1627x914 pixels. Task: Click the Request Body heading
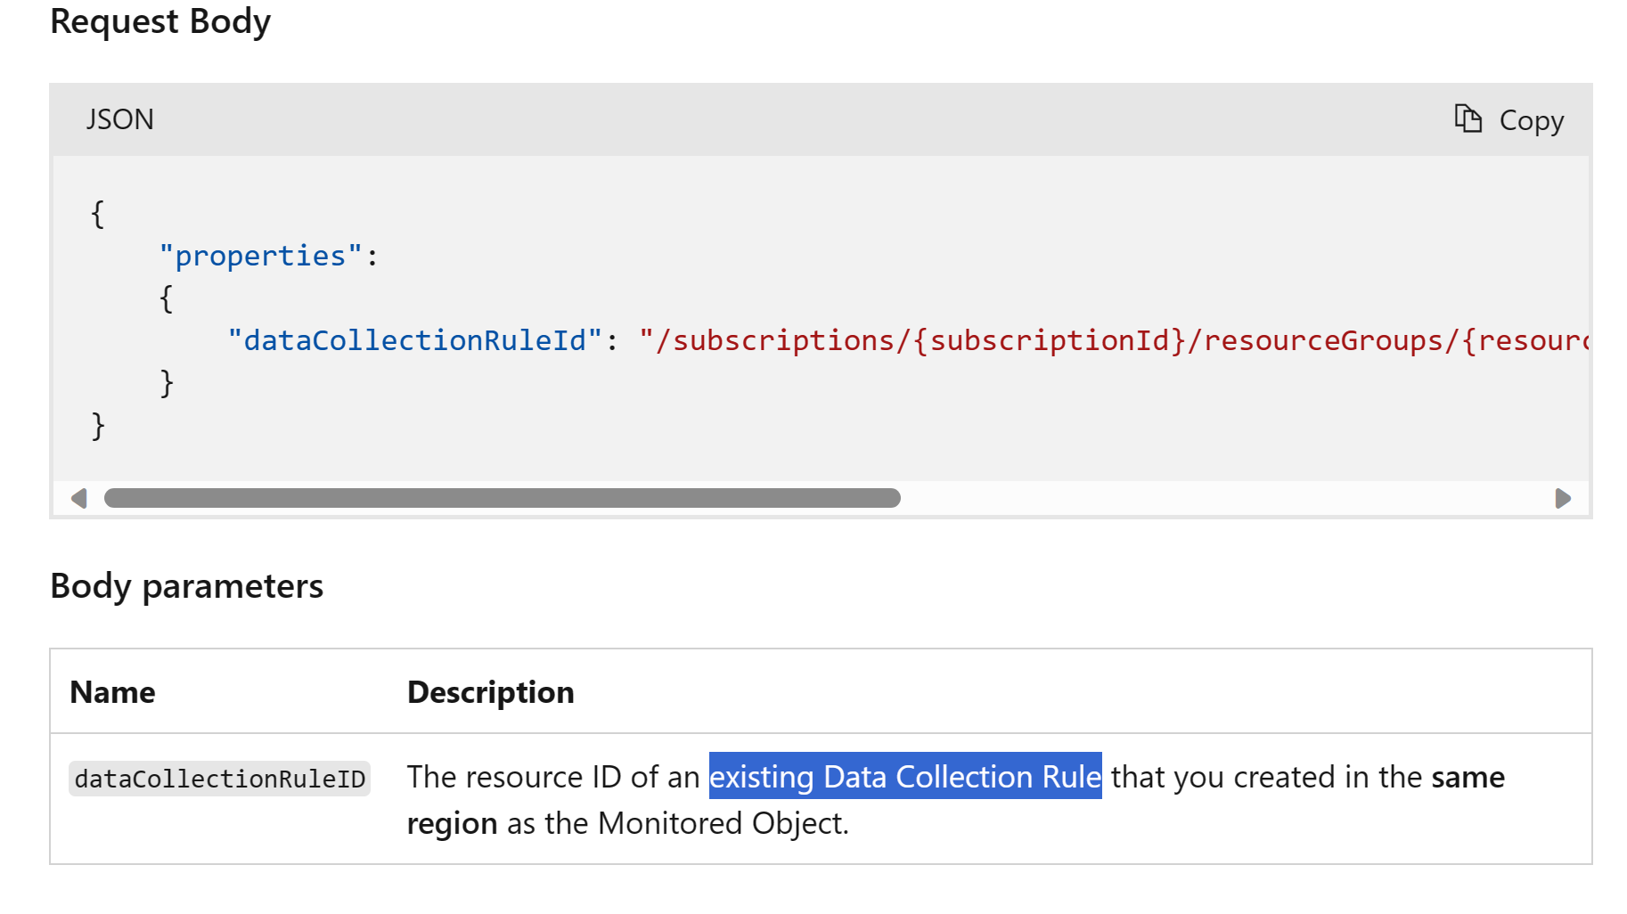tap(160, 21)
